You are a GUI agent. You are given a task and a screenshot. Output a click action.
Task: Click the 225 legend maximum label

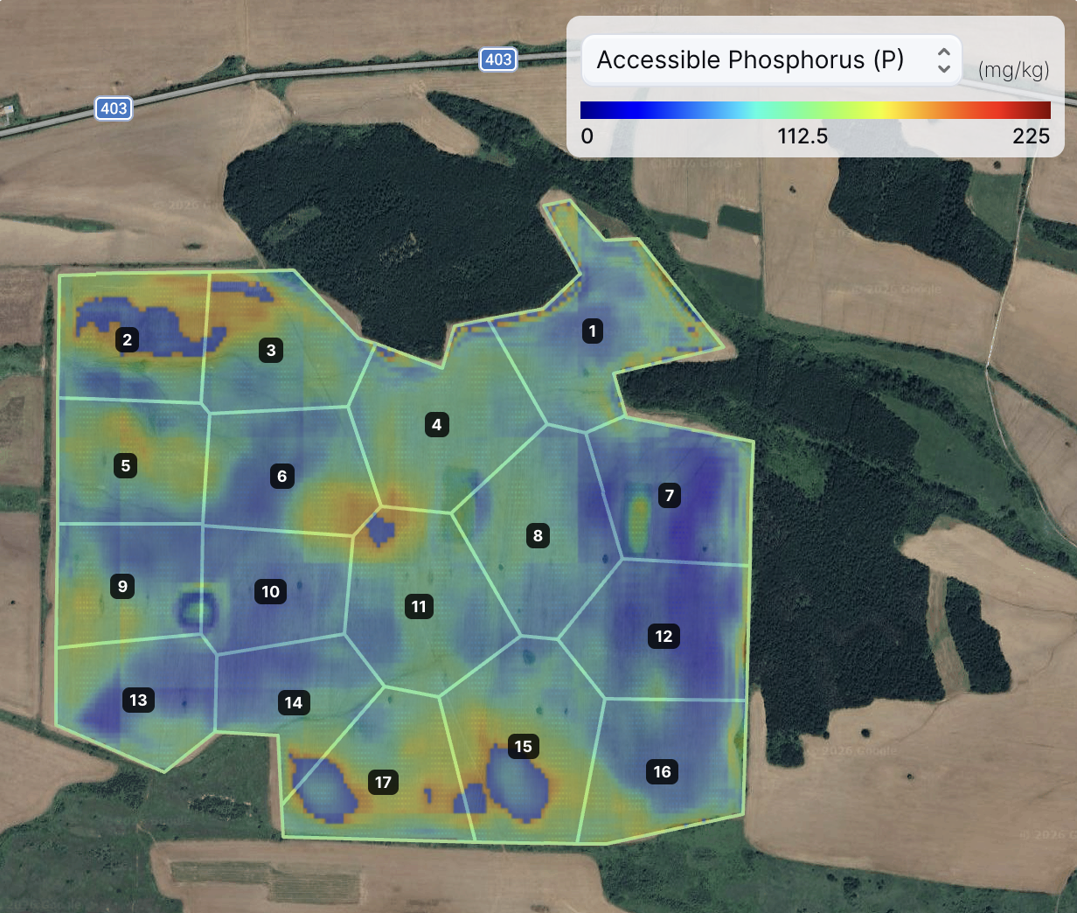click(1032, 136)
